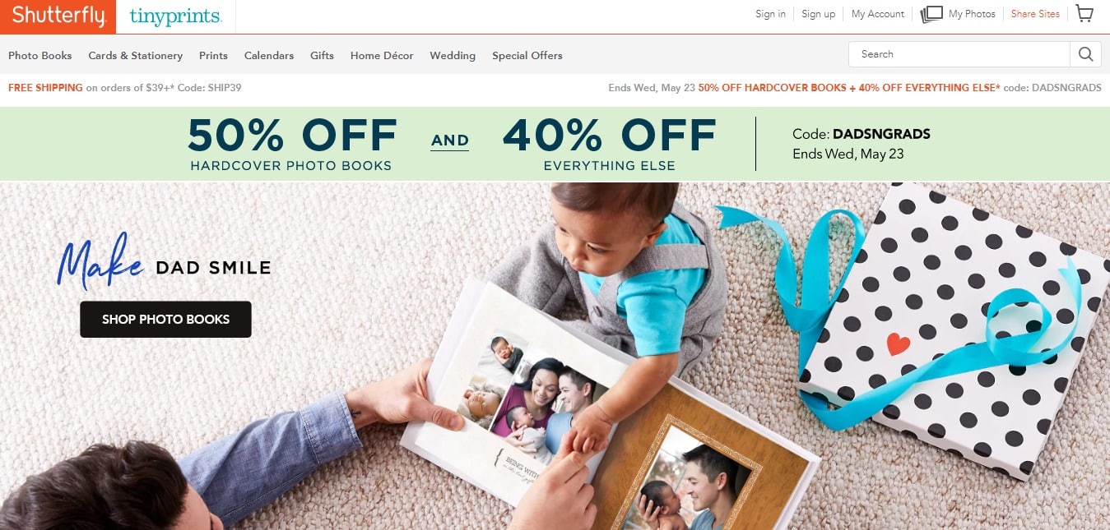Select the Gifts menu item

322,56
